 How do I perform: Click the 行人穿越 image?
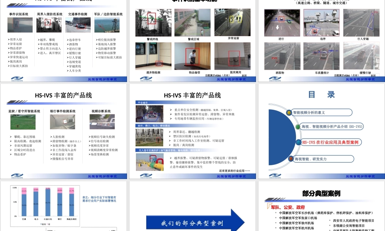pyautogui.click(x=361, y=23)
